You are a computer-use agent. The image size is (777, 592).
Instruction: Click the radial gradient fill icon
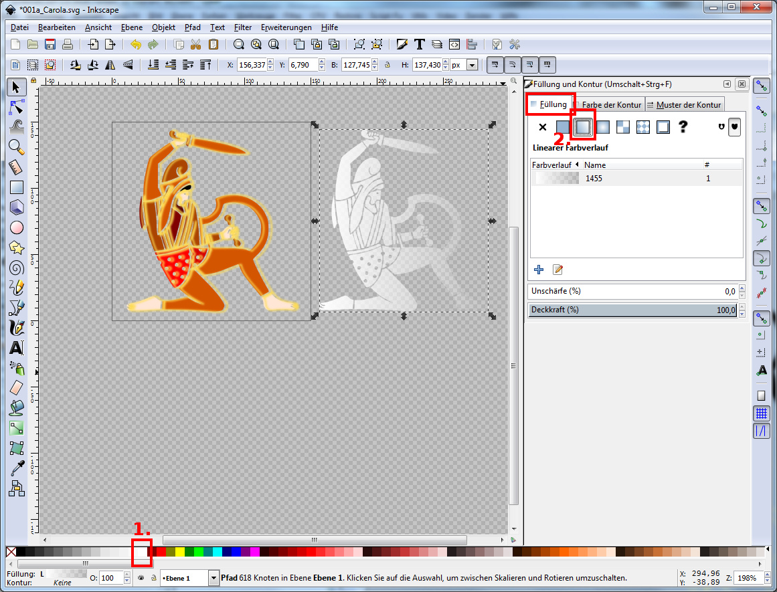pyautogui.click(x=602, y=126)
